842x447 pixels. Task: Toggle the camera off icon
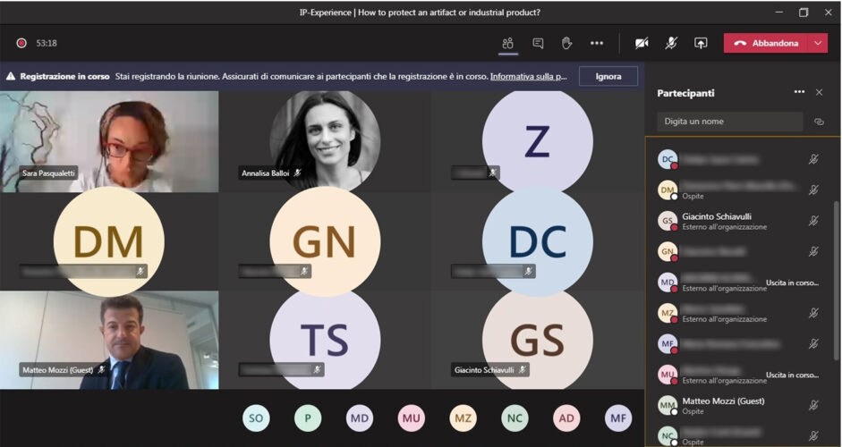[x=642, y=44]
